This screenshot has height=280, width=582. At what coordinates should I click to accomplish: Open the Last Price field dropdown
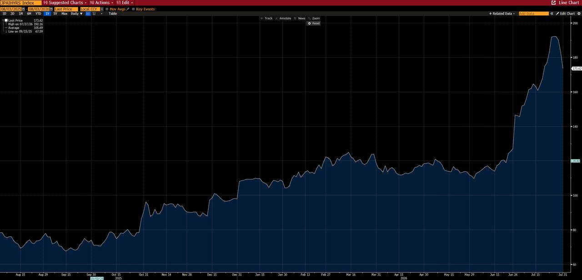66,9
